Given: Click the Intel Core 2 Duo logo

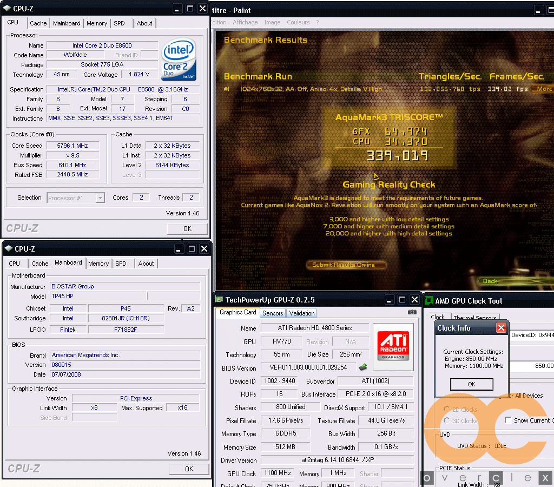Looking at the screenshot, I should pyautogui.click(x=179, y=60).
